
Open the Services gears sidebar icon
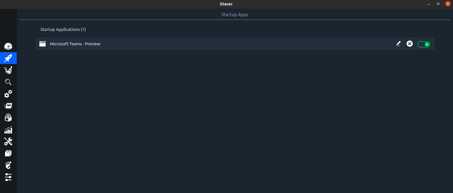point(8,94)
